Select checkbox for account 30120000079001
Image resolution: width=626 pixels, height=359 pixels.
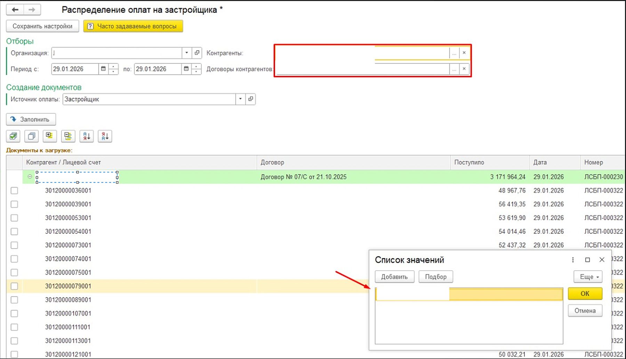[14, 286]
